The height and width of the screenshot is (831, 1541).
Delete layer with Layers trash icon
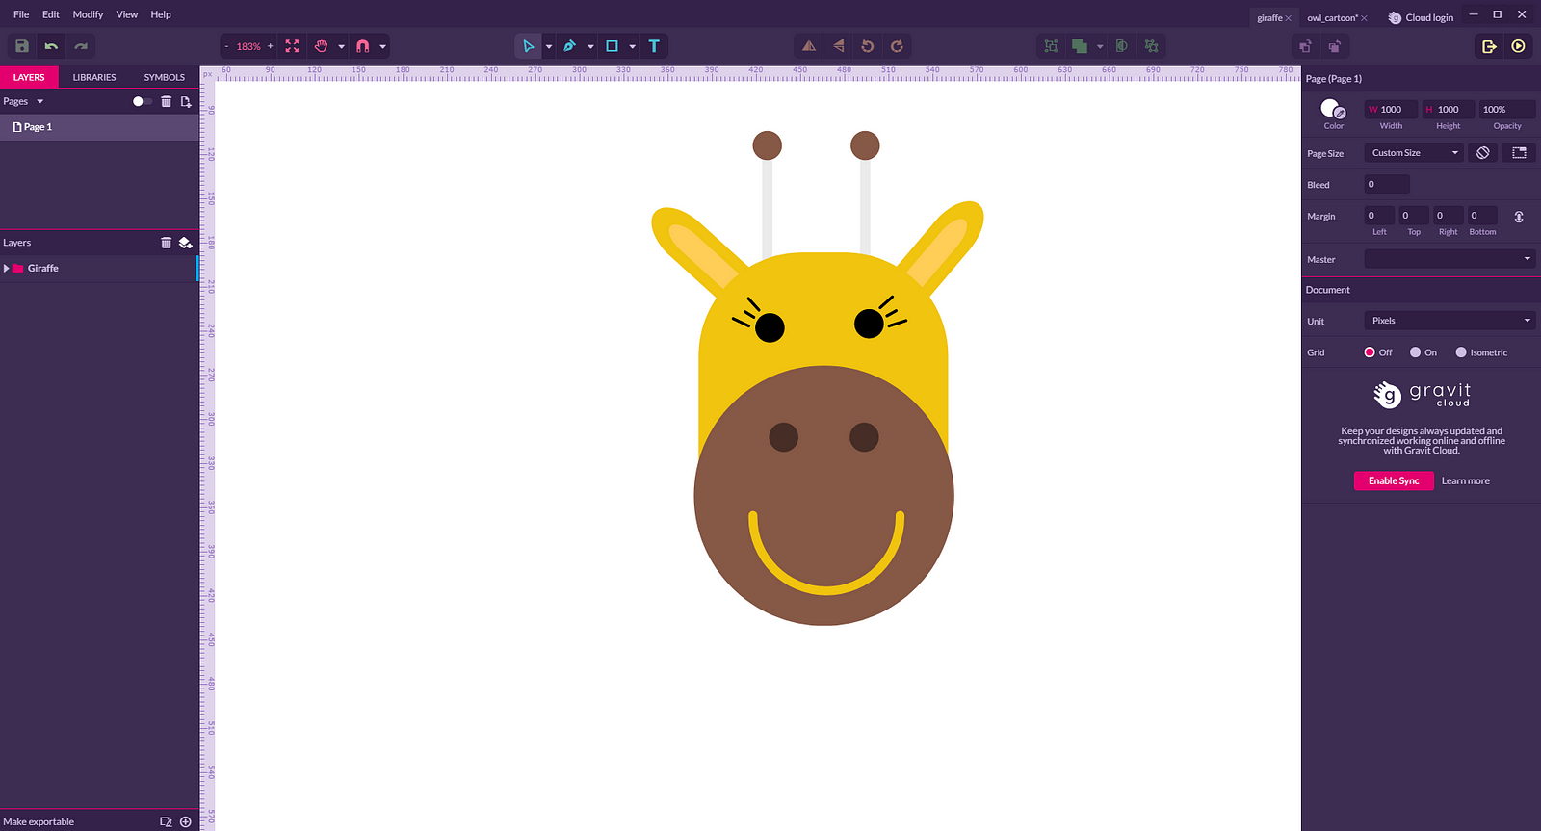[x=166, y=243]
